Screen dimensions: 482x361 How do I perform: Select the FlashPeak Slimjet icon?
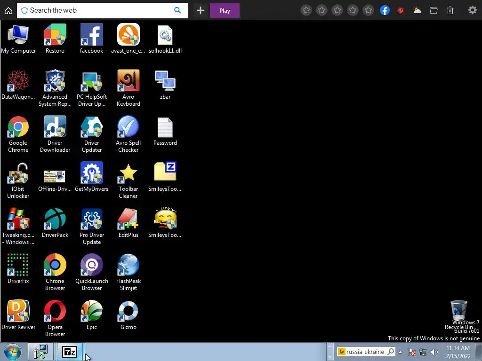click(128, 265)
